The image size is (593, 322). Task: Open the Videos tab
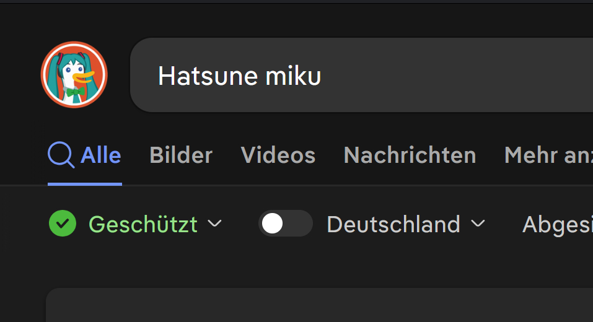(278, 155)
